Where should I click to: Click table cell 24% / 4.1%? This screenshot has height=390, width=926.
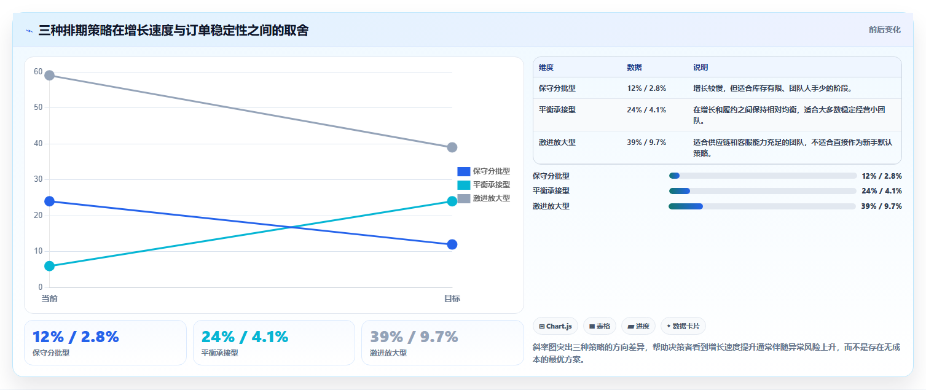[646, 110]
